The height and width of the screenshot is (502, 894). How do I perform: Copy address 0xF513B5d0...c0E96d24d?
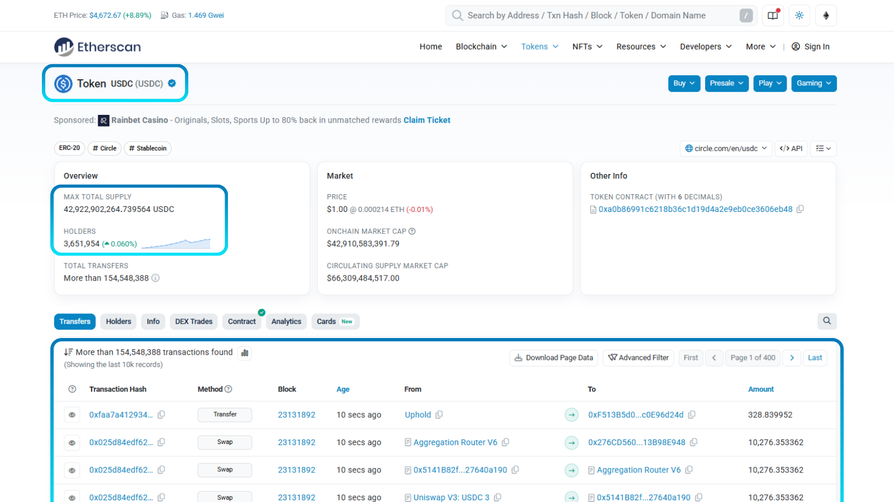coord(692,415)
